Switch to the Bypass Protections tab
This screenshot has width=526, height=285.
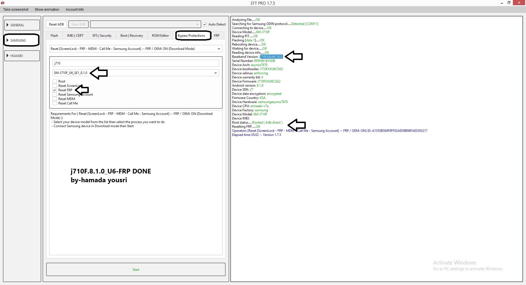(x=191, y=36)
